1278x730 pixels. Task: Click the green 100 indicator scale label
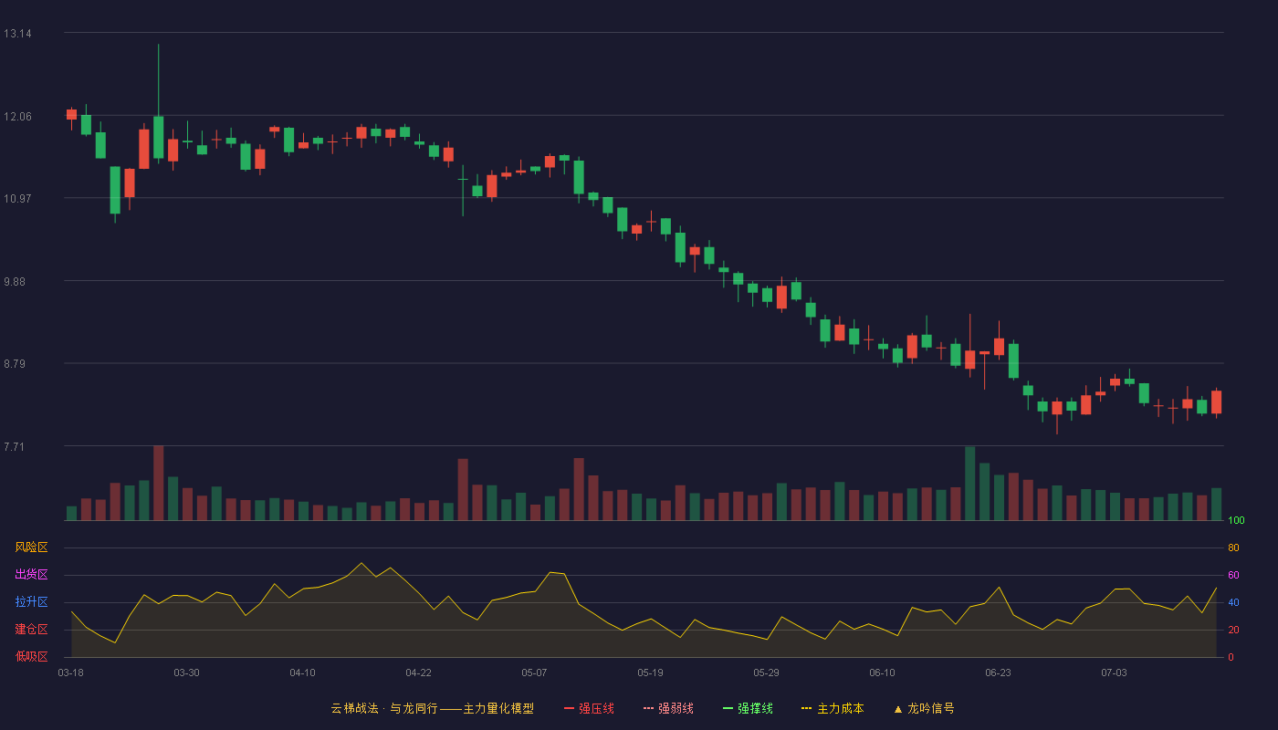(x=1236, y=520)
